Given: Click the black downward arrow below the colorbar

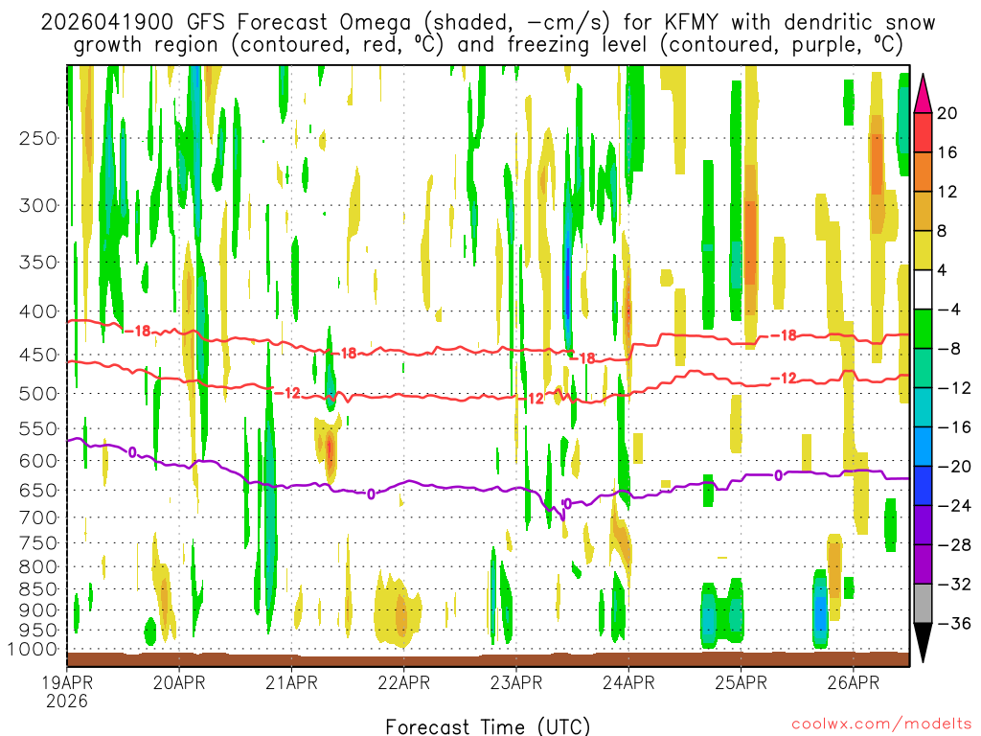Looking at the screenshot, I should click(923, 643).
